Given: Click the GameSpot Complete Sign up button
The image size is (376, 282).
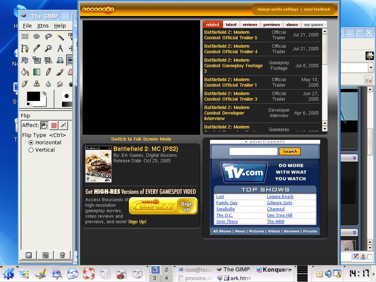Looking at the screenshot, I should 187,206.
